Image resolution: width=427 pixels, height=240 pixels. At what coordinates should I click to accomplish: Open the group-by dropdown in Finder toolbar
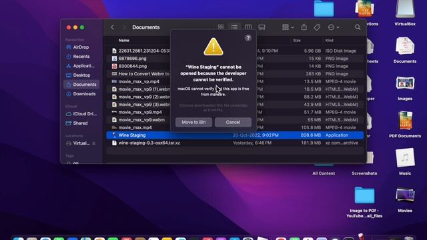click(x=288, y=27)
